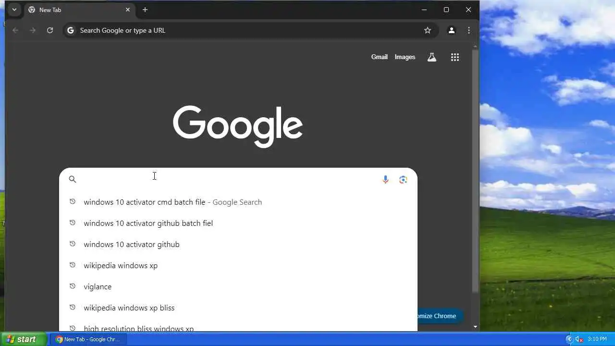615x346 pixels.
Task: Click the page scrollbar up arrow
Action: click(x=475, y=47)
